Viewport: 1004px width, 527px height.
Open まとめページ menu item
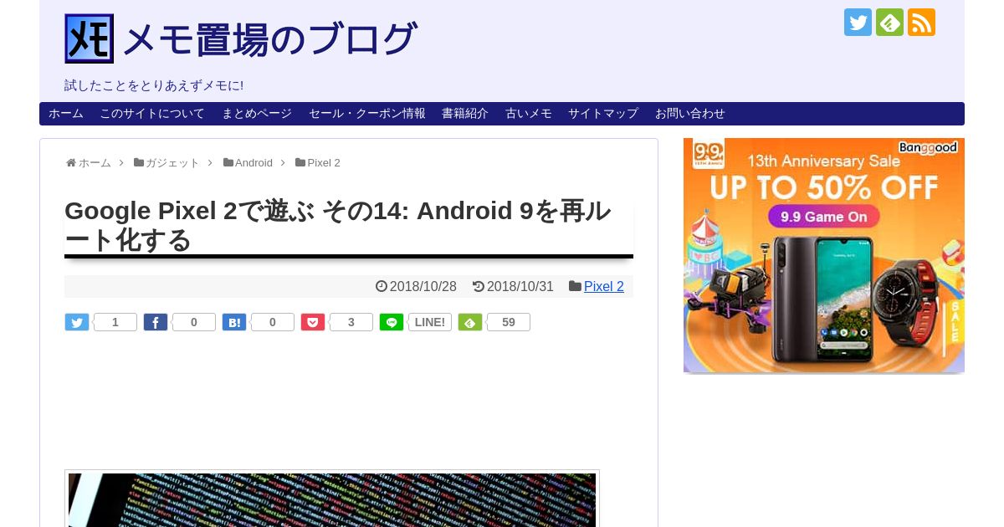click(x=257, y=114)
